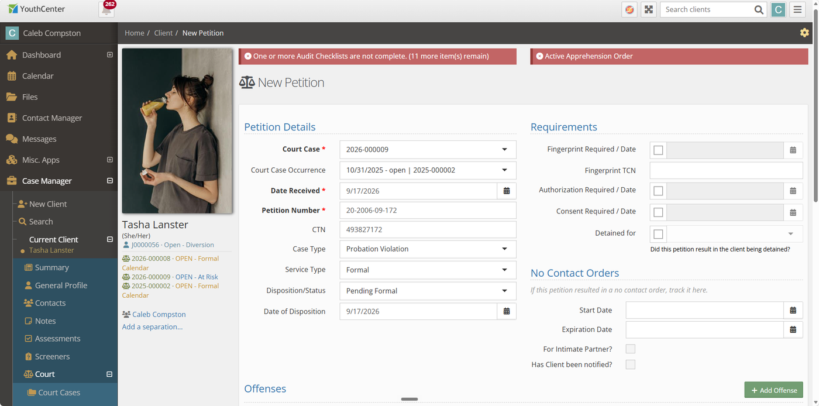Go to Search under Case Manager

click(41, 222)
